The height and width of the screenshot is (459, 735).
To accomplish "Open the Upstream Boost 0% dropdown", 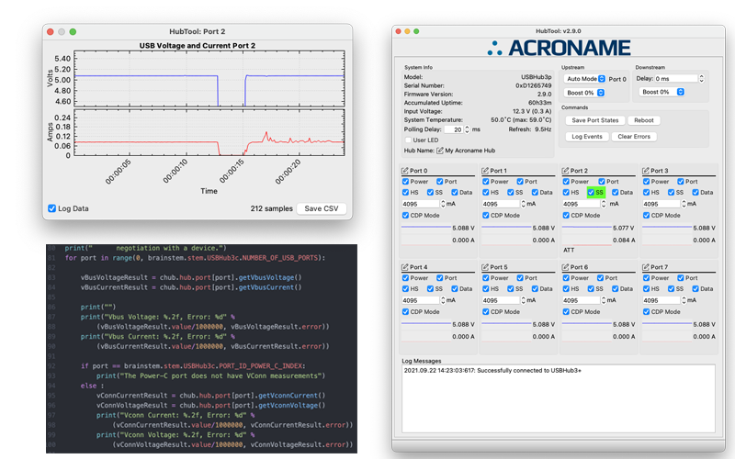I will coord(584,93).
